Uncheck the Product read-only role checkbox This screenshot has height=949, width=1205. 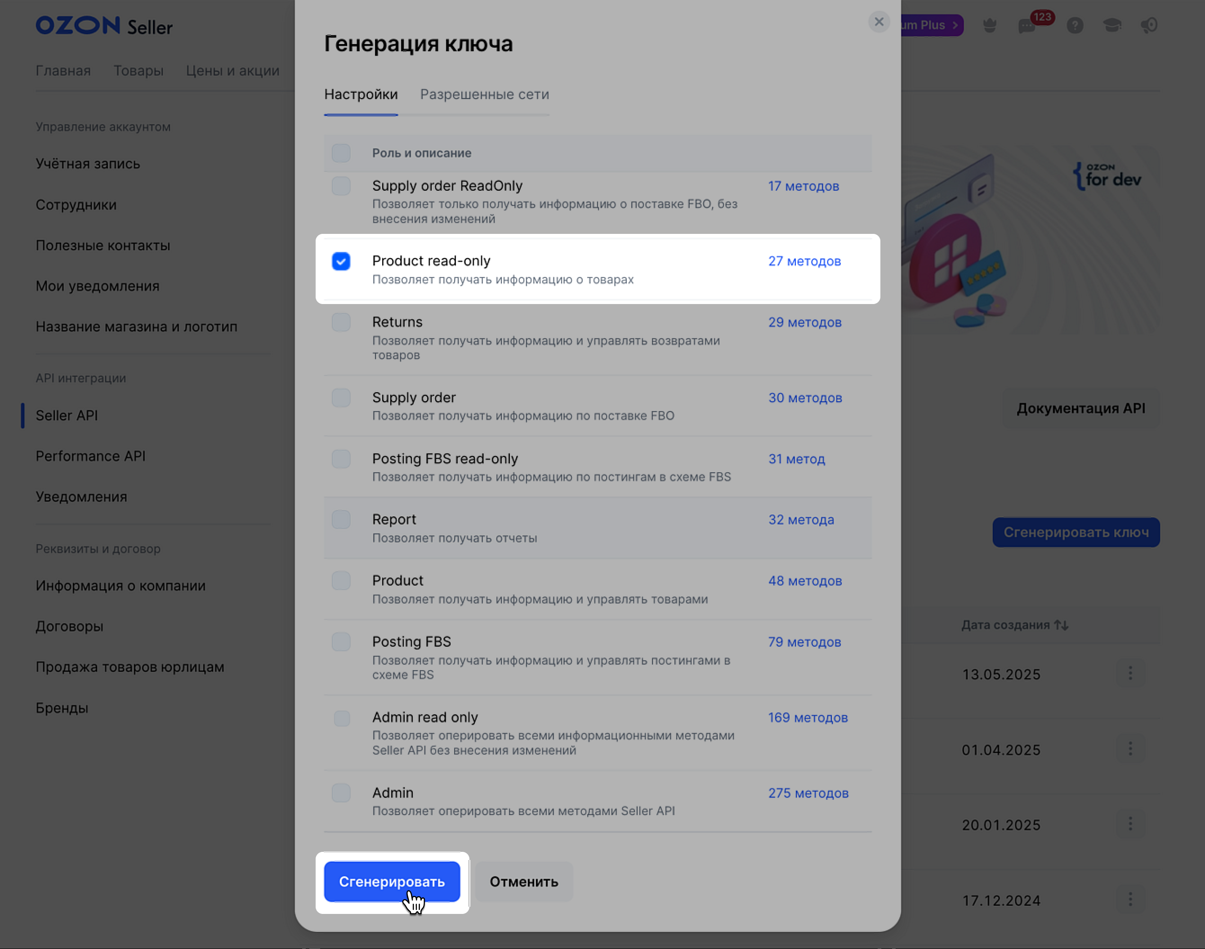coord(341,261)
